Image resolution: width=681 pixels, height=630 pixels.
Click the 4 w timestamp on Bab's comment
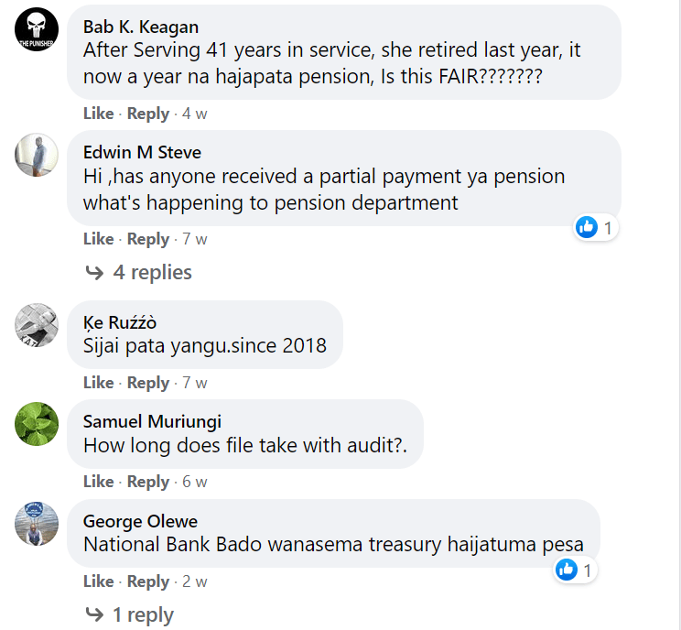click(195, 114)
